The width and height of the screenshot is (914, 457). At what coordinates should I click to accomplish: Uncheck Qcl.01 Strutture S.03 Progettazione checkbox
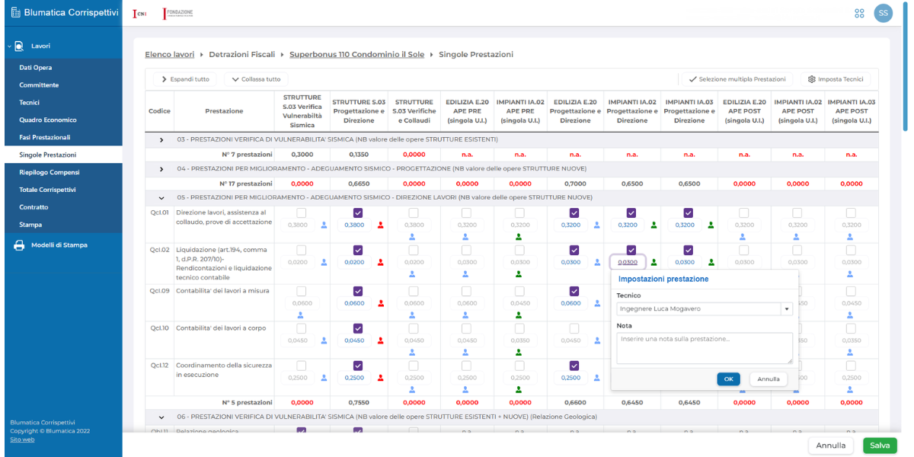tap(358, 213)
